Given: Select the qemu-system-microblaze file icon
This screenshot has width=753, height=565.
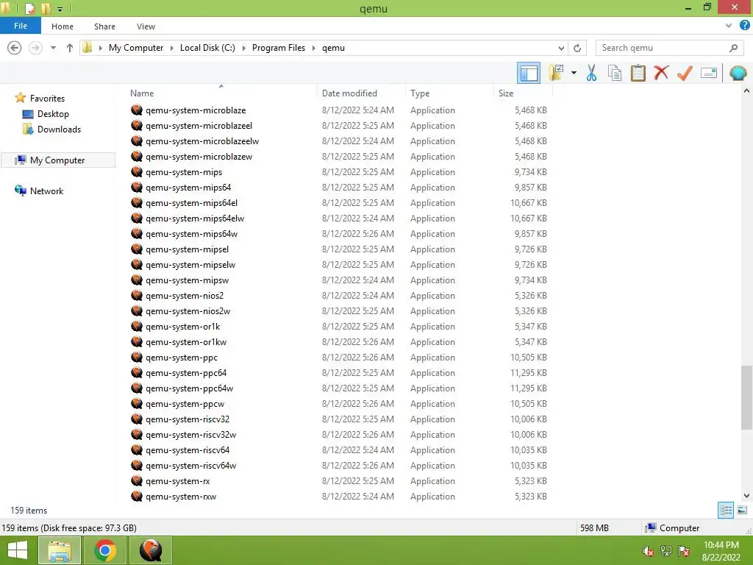Looking at the screenshot, I should click(137, 110).
